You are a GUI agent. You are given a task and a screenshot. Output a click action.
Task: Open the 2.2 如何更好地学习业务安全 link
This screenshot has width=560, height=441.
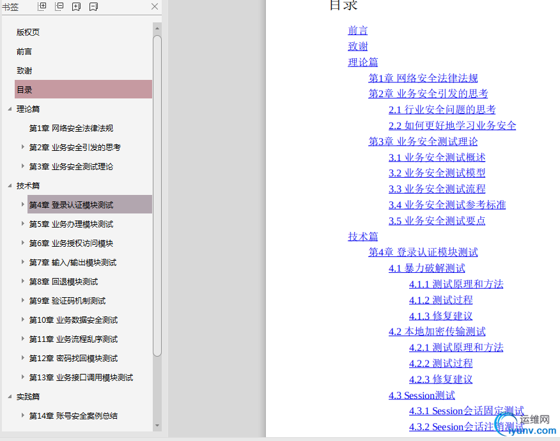click(x=452, y=125)
